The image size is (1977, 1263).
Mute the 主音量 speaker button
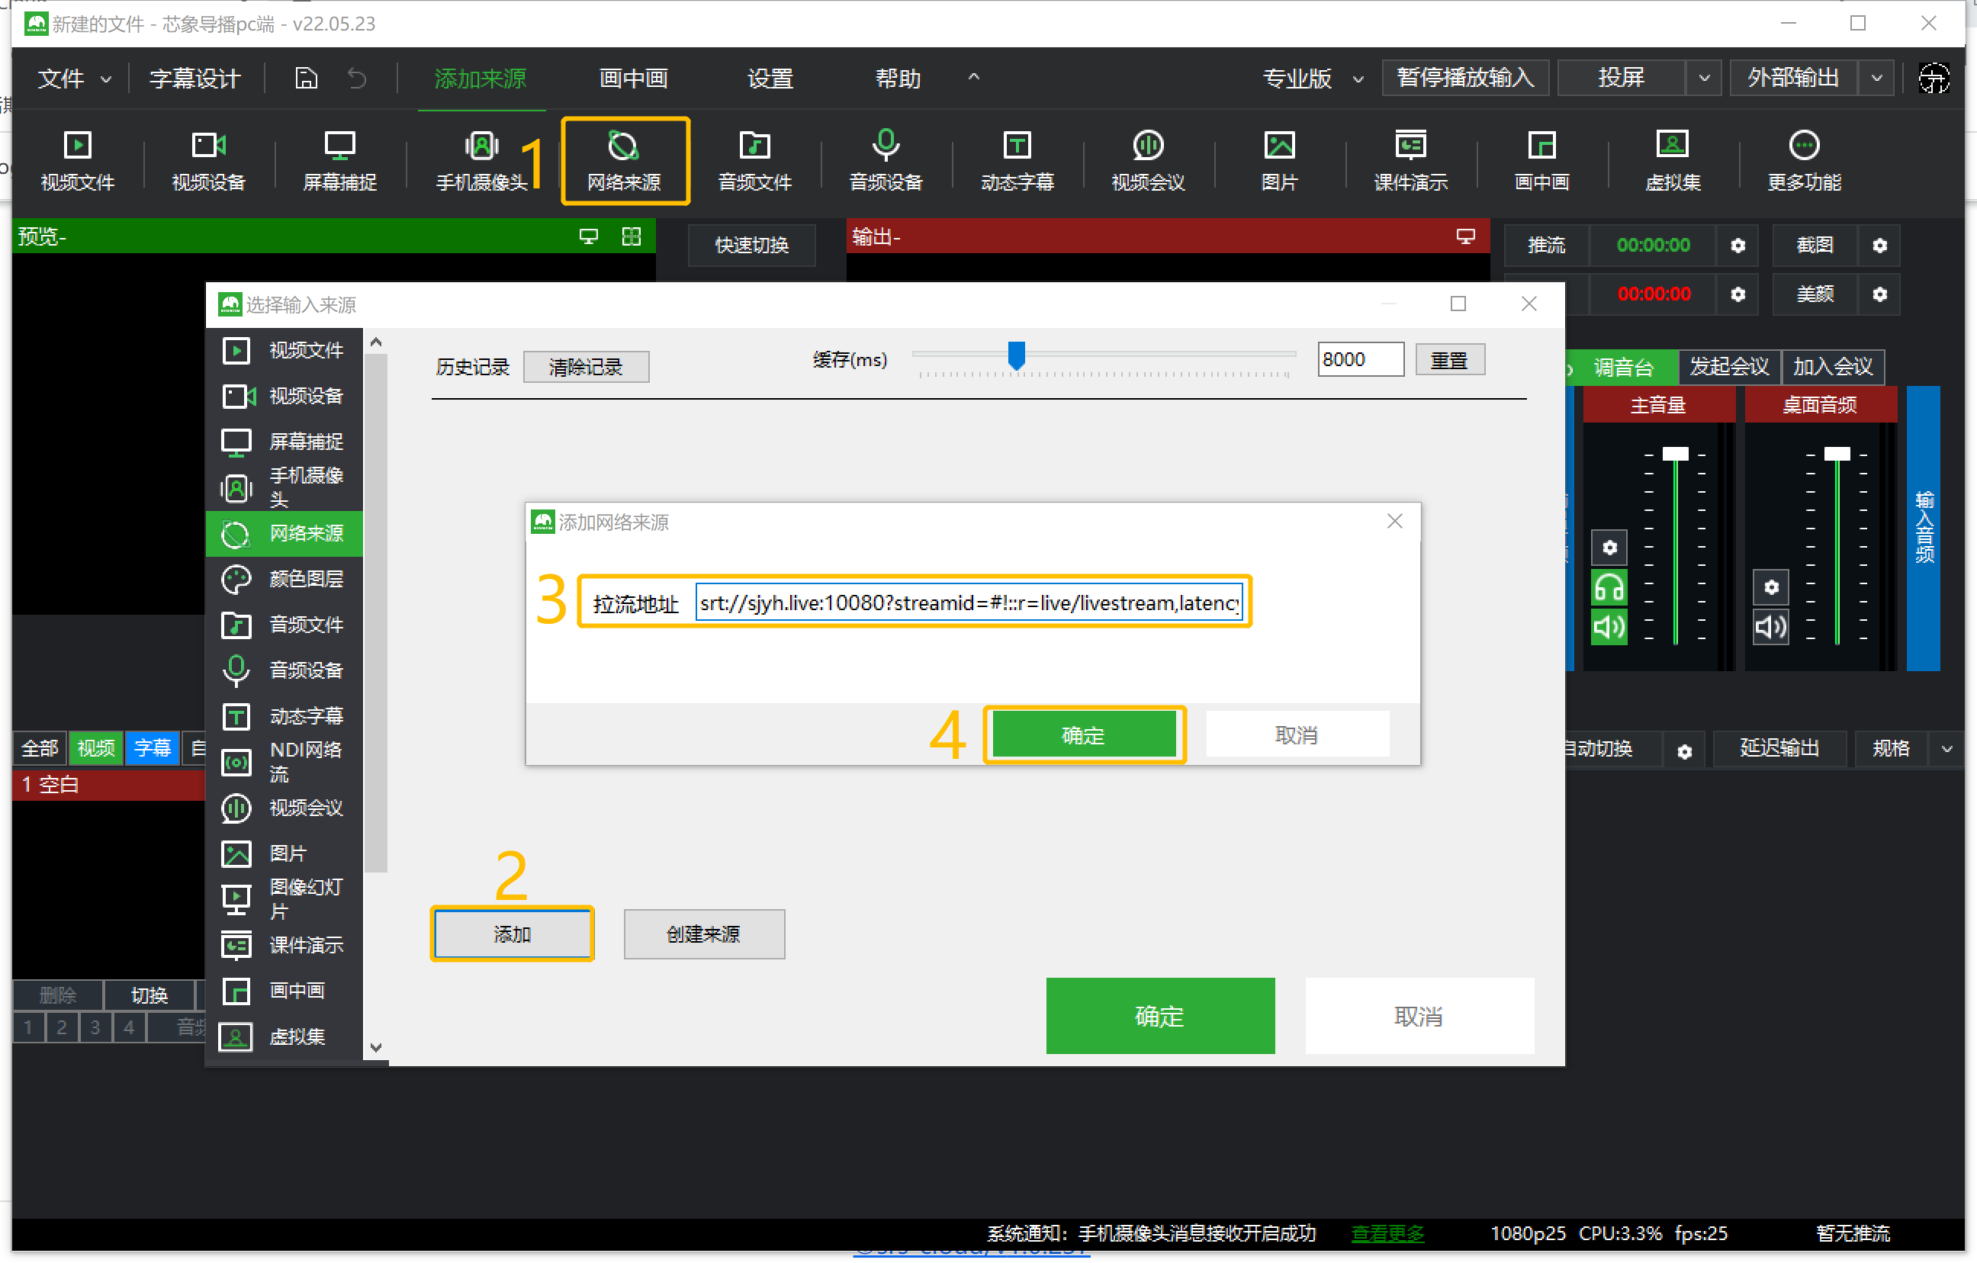(1609, 628)
